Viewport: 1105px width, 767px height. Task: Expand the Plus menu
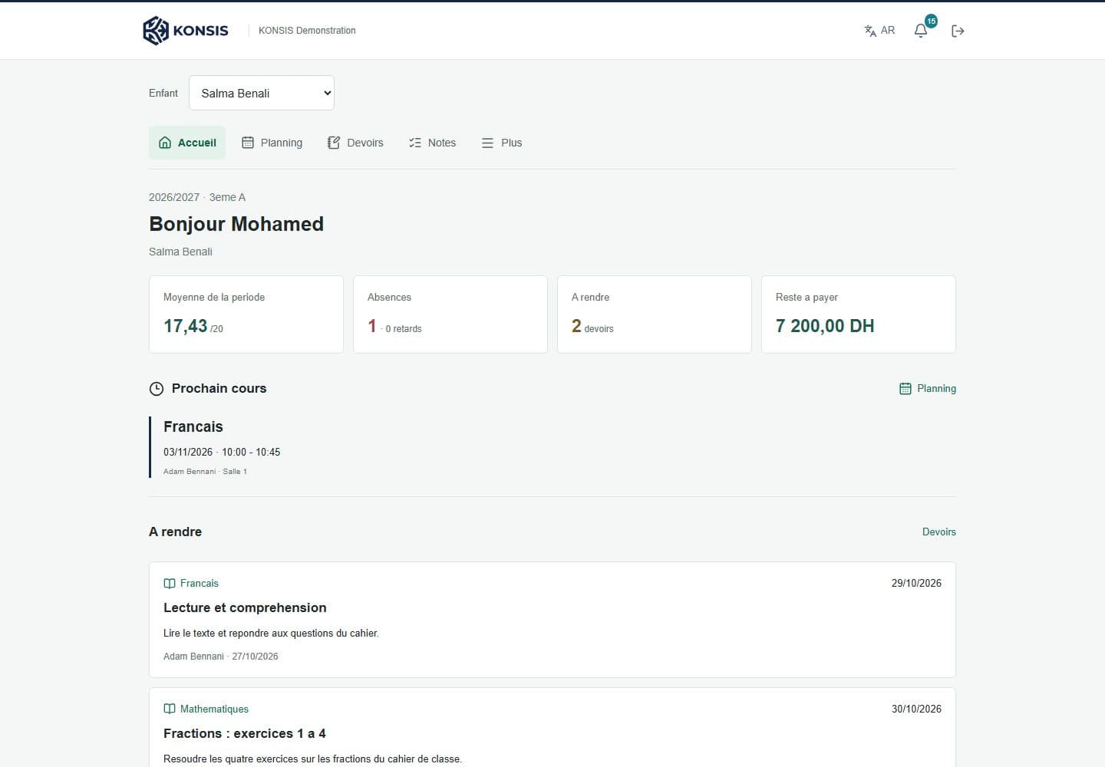502,143
